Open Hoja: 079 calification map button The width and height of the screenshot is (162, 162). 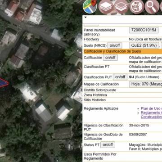(x=146, y=84)
